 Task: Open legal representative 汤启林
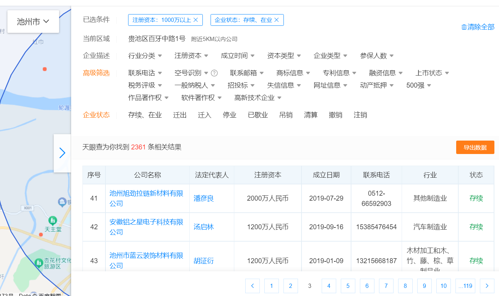pyautogui.click(x=204, y=227)
